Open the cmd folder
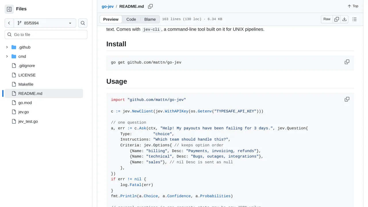The width and height of the screenshot is (368, 207). [22, 56]
